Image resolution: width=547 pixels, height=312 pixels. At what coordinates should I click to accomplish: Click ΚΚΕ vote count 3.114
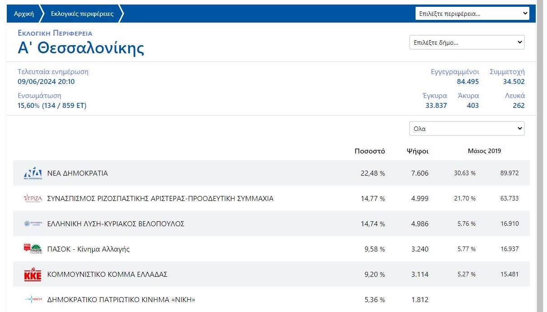(420, 274)
